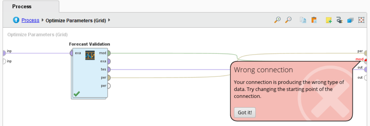Go to Process breadcrumb link
370x126 pixels.
pos(30,20)
